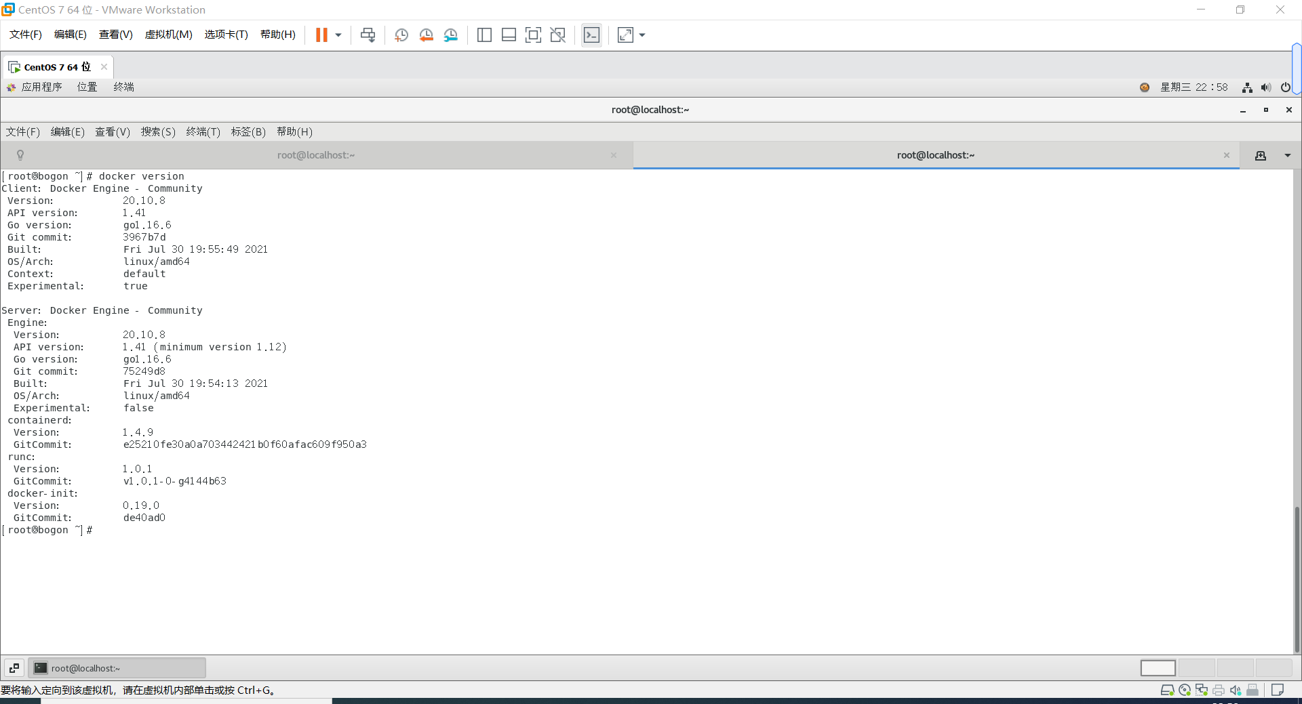Open GNOME 位置 places menu
The height and width of the screenshot is (704, 1302).
click(x=87, y=87)
